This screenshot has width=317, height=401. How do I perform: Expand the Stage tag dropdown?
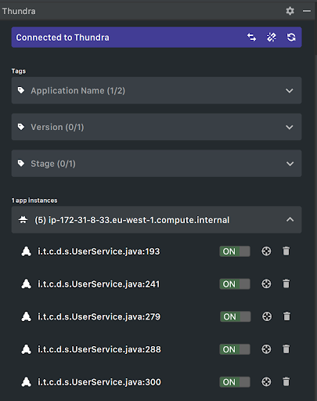tap(157, 164)
